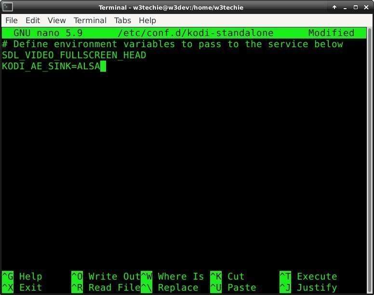Image resolution: width=374 pixels, height=295 pixels.
Task: Click the GNU nano 5.9 header text
Action: coord(48,33)
